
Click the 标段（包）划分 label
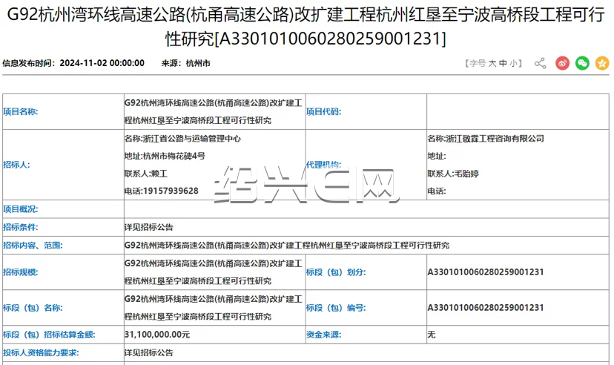click(336, 272)
